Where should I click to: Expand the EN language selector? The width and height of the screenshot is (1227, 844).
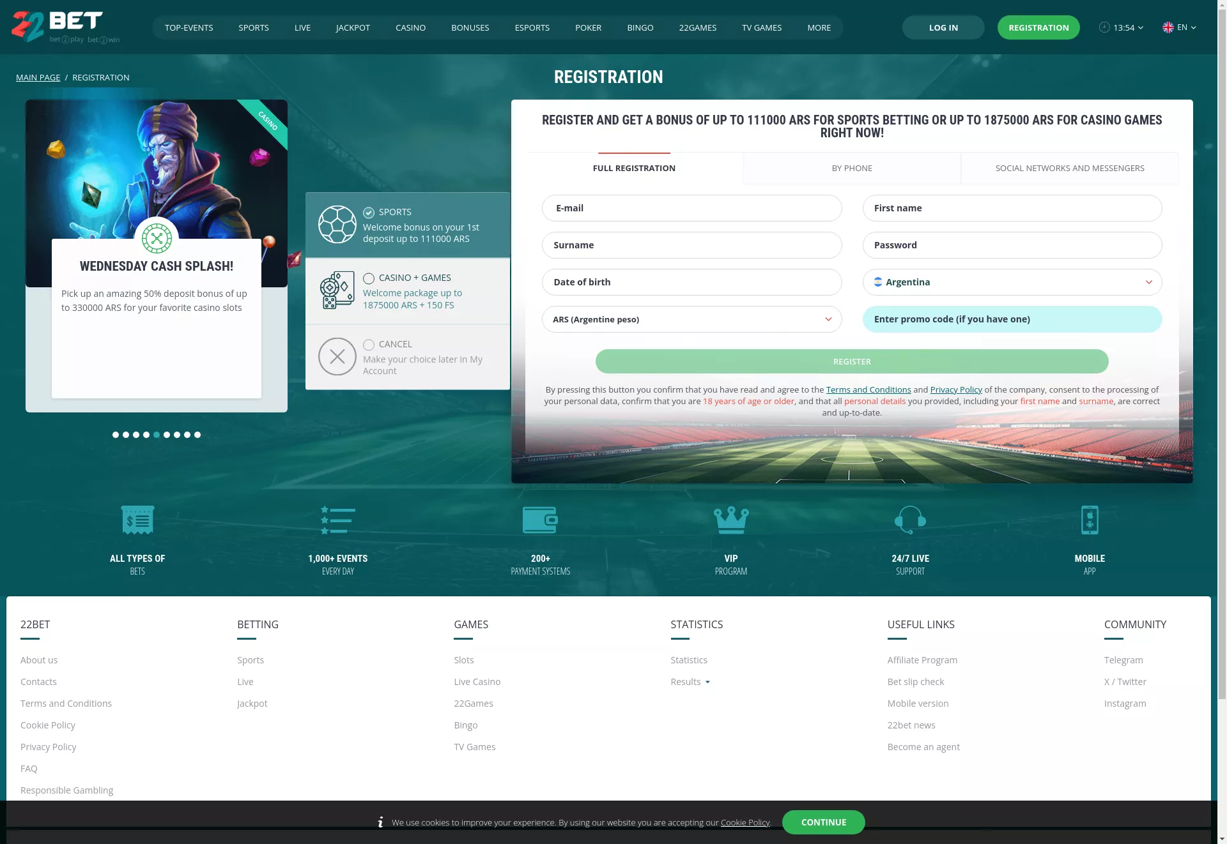1180,27
